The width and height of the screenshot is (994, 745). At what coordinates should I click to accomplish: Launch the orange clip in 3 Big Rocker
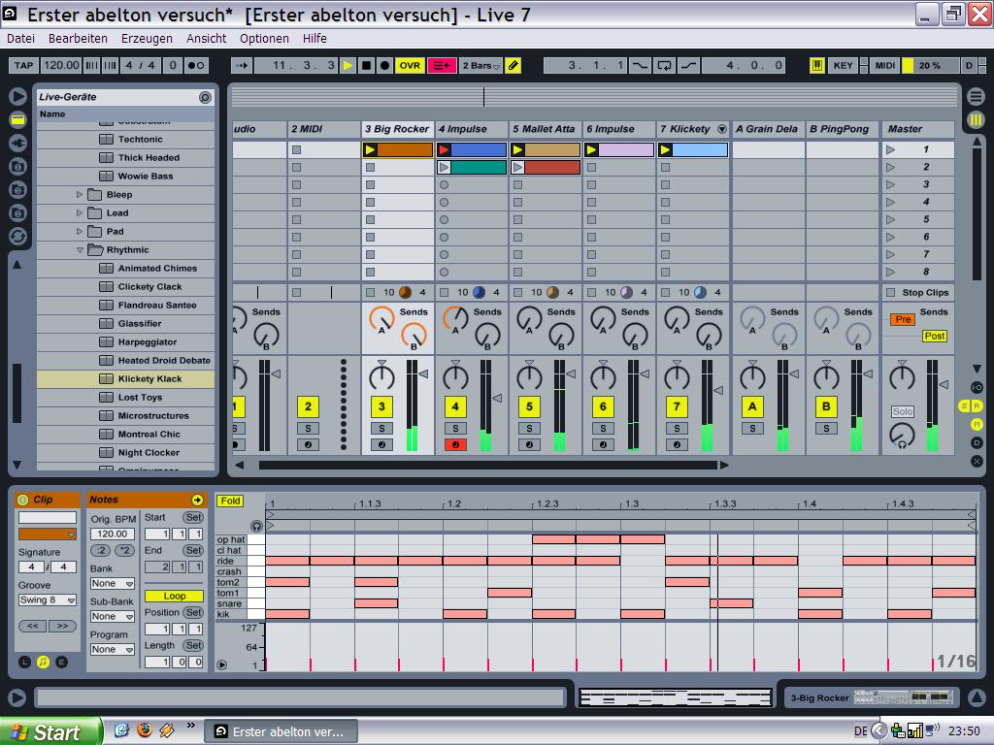point(370,150)
